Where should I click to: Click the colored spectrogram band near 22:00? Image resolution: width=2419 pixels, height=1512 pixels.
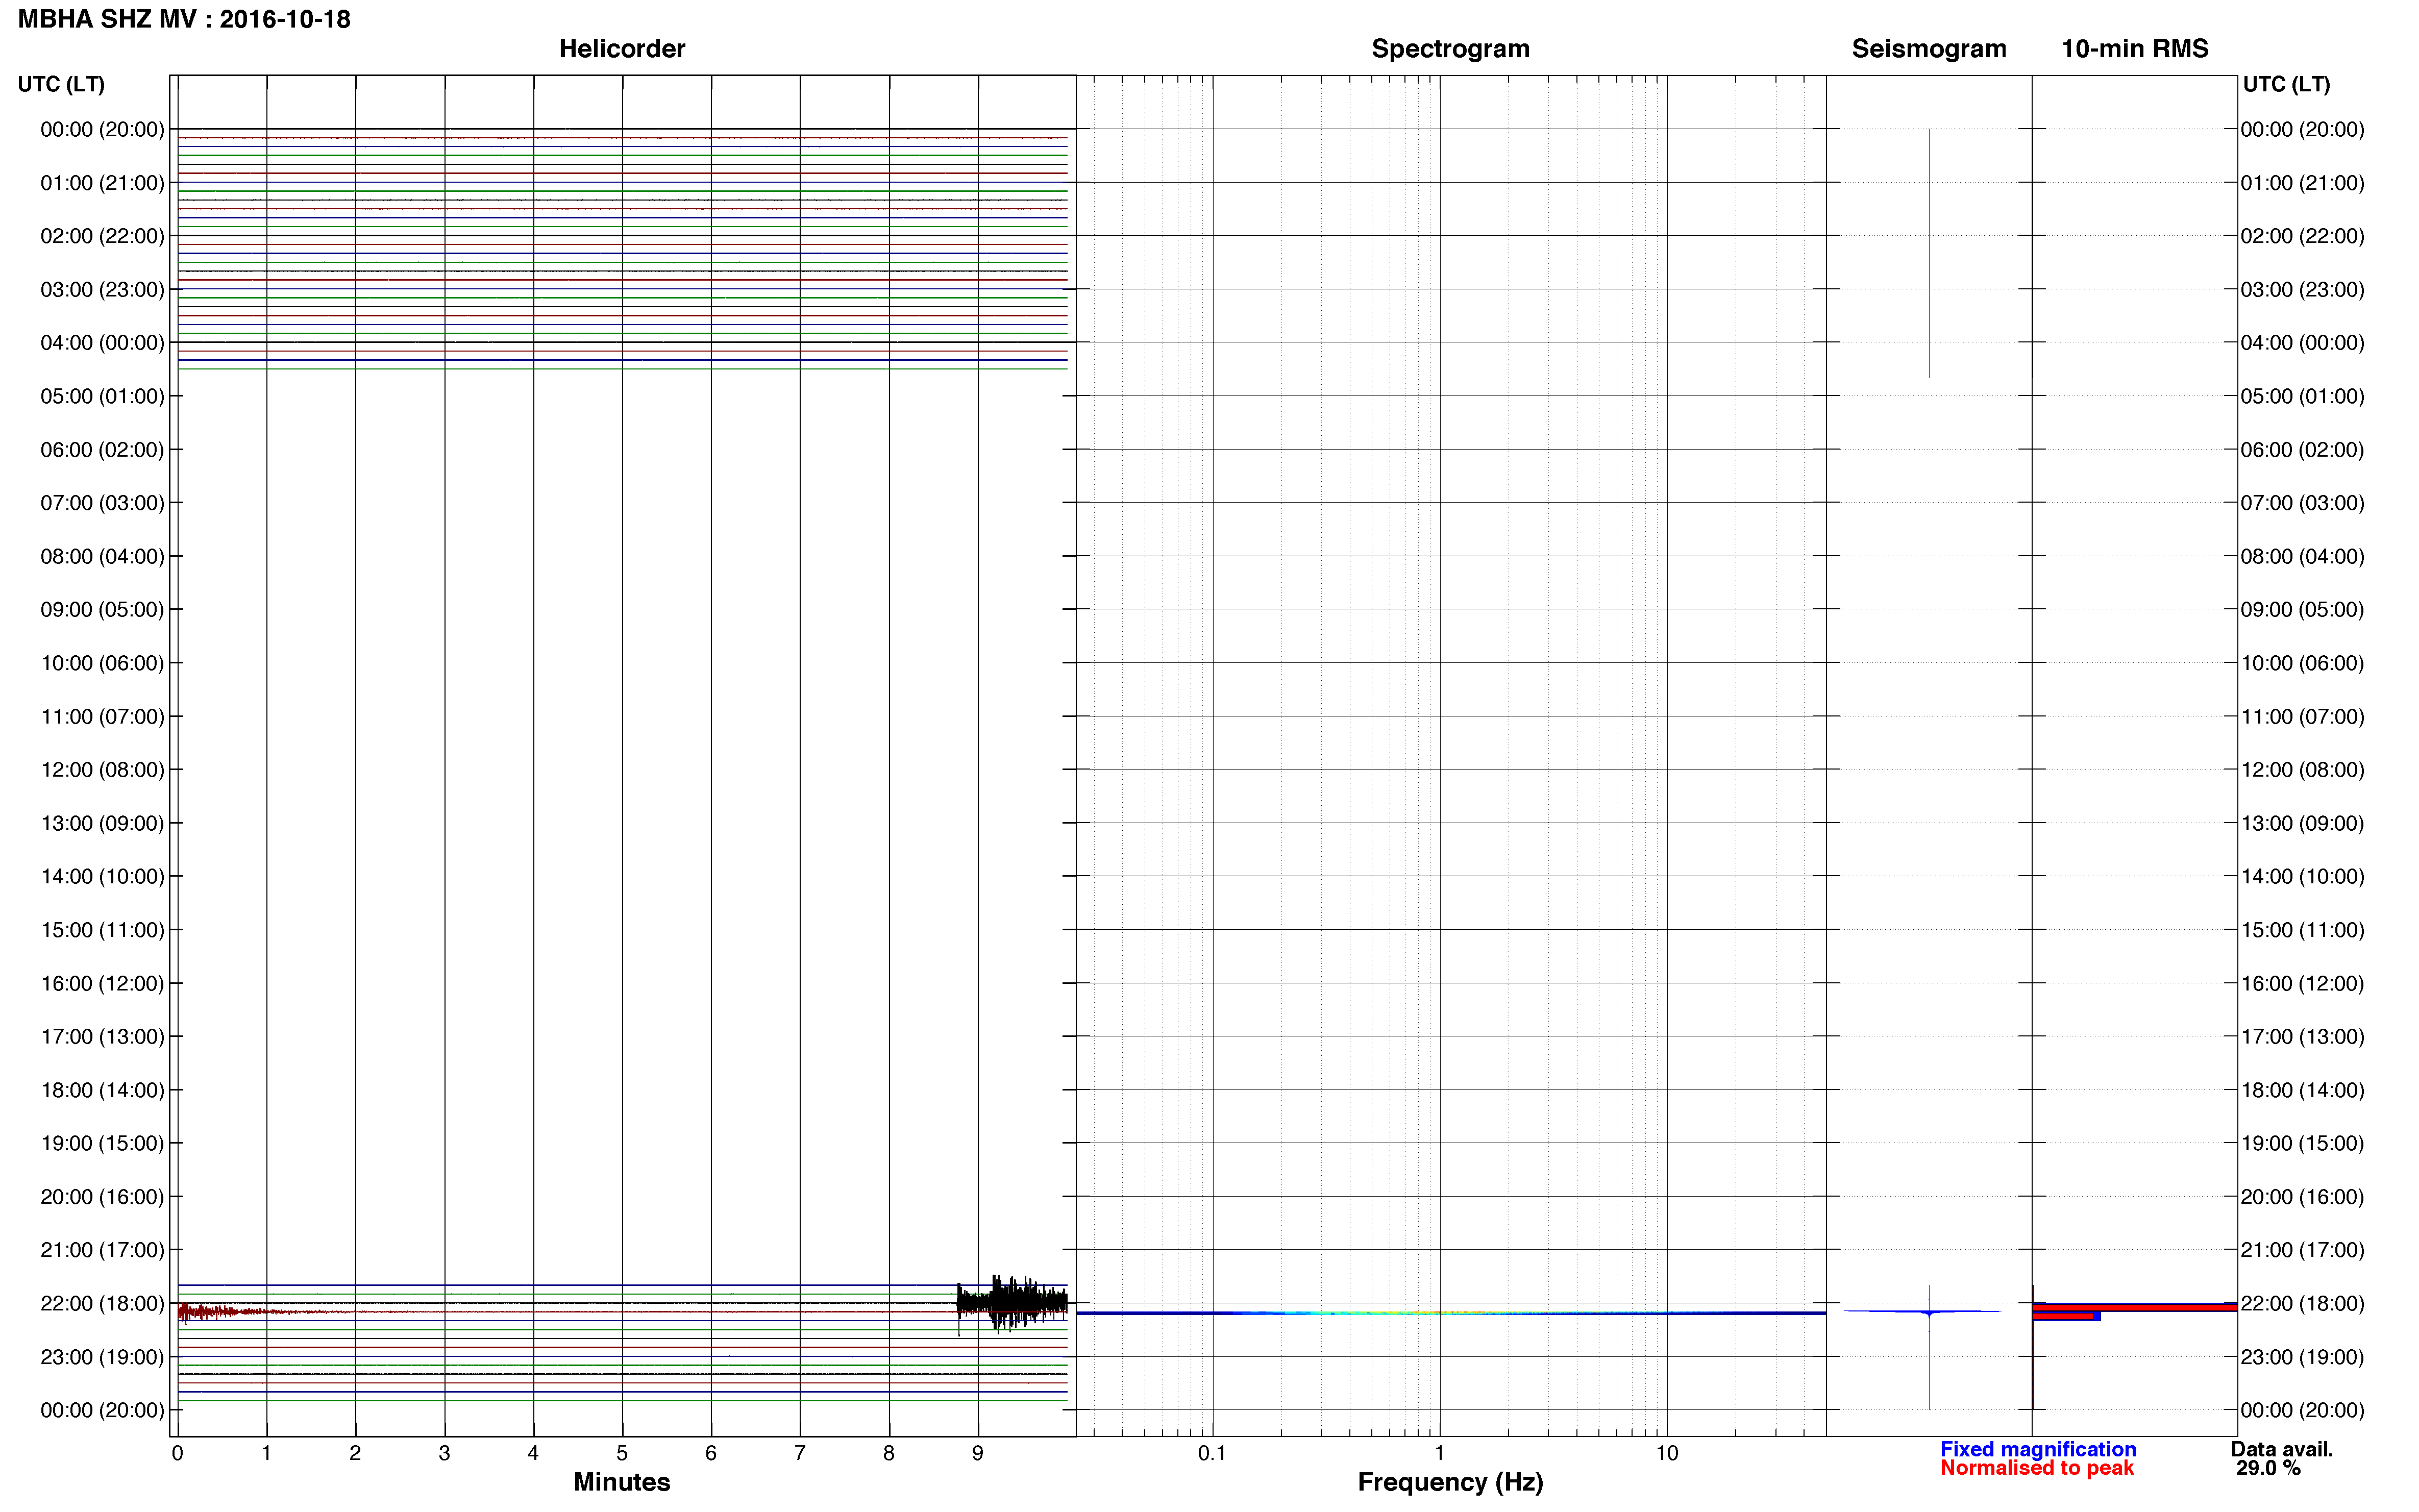pos(1450,1313)
